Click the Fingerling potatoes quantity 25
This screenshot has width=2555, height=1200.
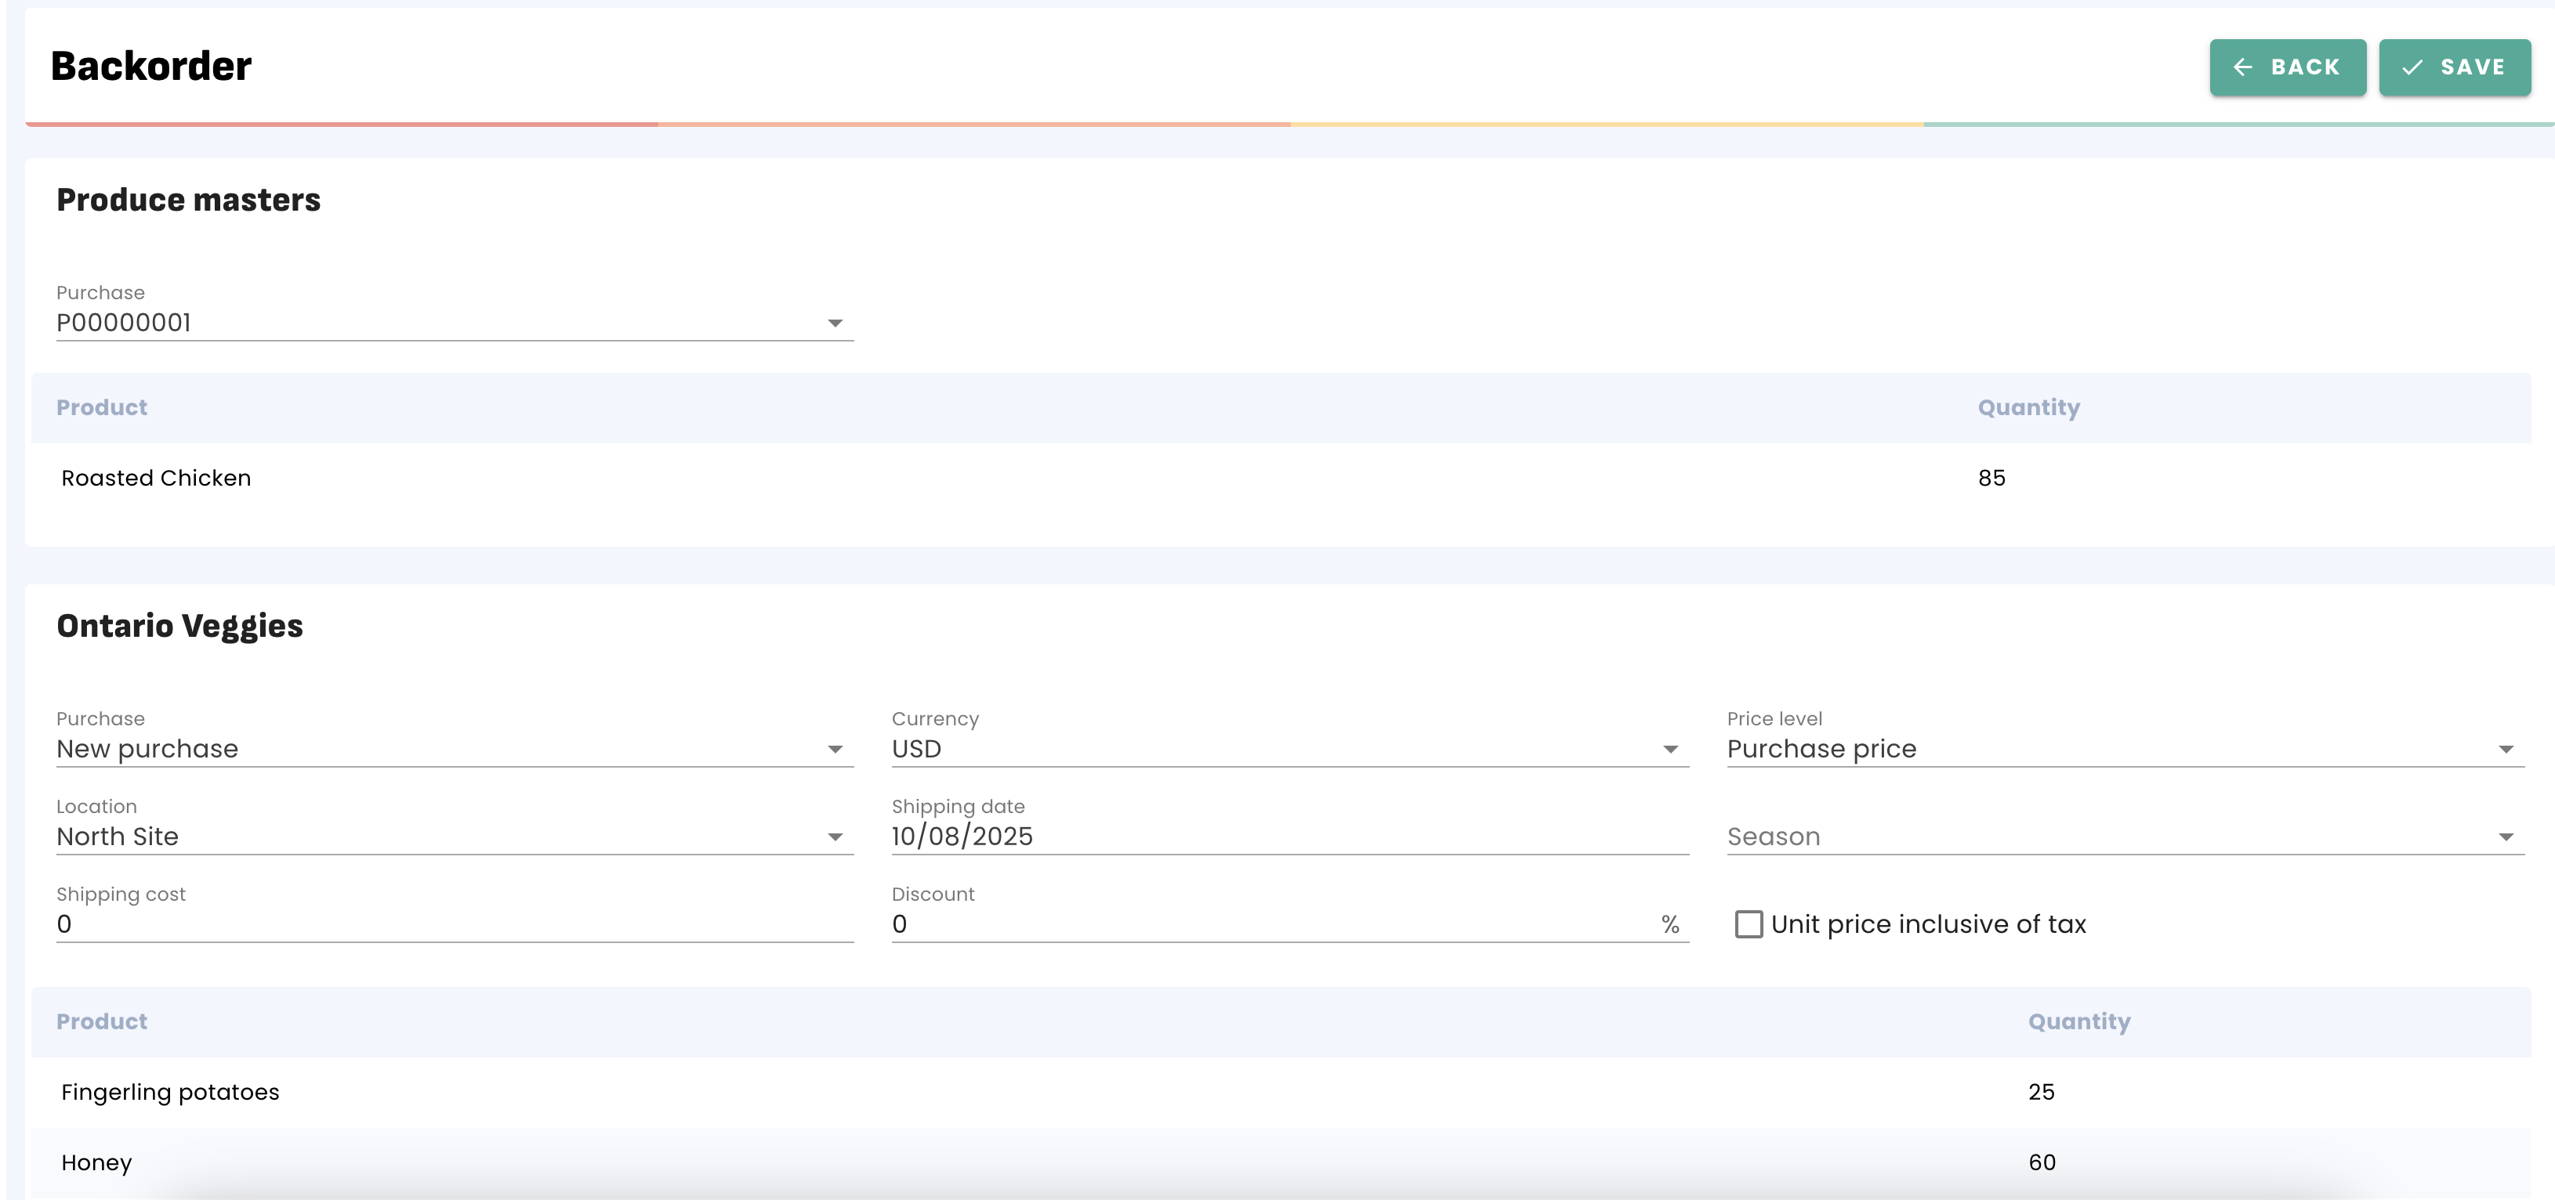2041,1092
